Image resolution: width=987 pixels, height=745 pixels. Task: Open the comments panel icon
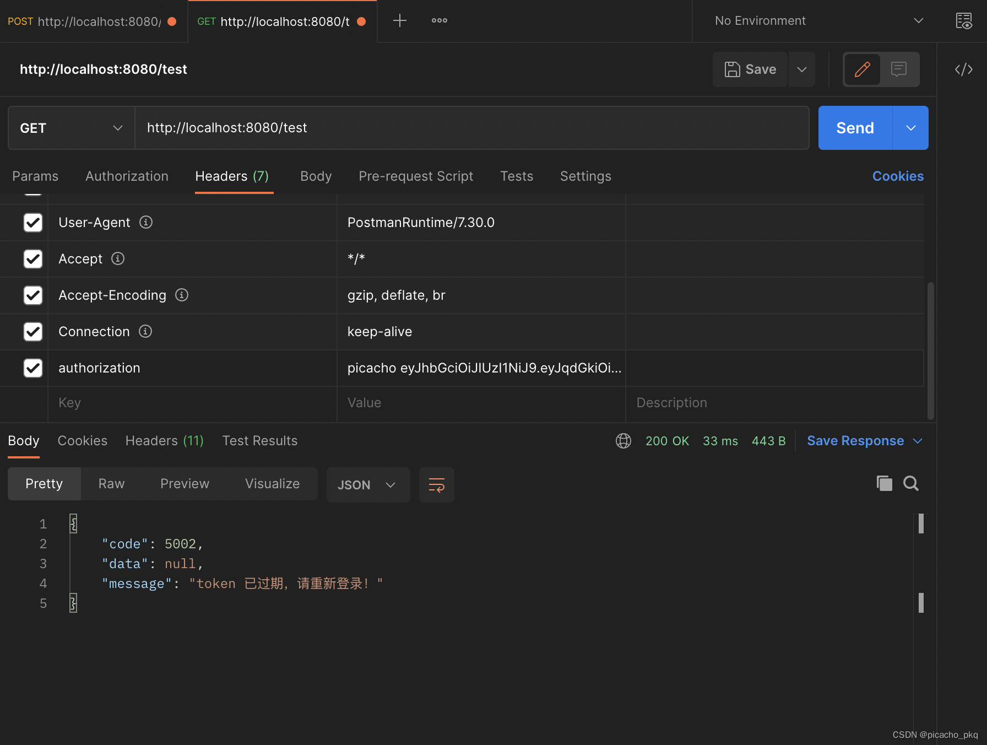tap(899, 69)
